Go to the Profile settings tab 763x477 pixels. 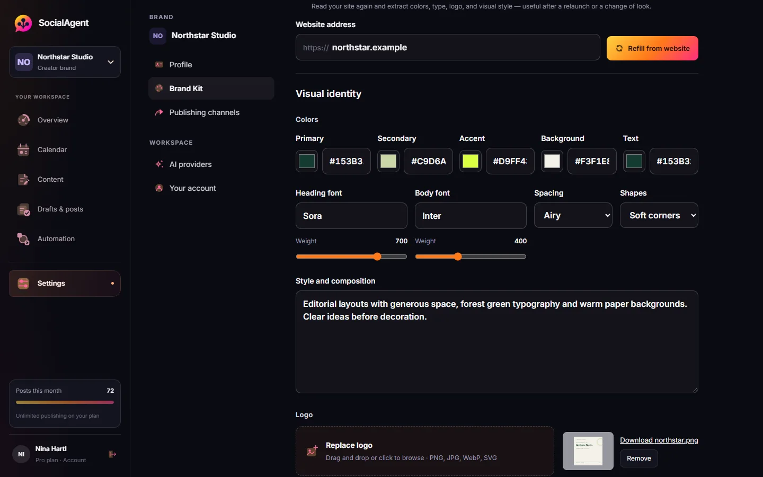211,65
